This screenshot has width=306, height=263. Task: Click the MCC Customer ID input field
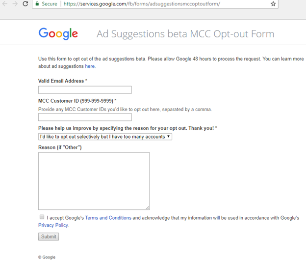[x=85, y=117]
